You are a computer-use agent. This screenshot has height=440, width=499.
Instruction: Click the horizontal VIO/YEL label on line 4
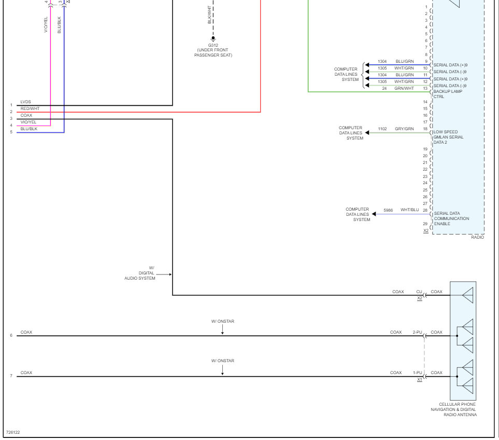pos(28,122)
